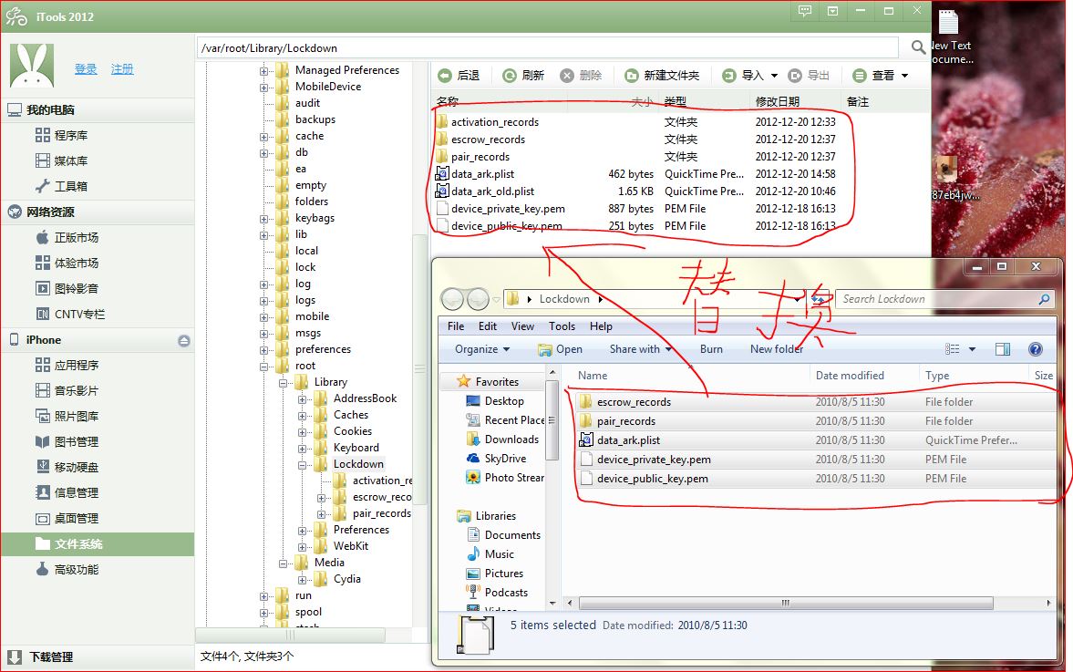
Task: Toggle the Explorer preview pane icon
Action: pos(1003,349)
